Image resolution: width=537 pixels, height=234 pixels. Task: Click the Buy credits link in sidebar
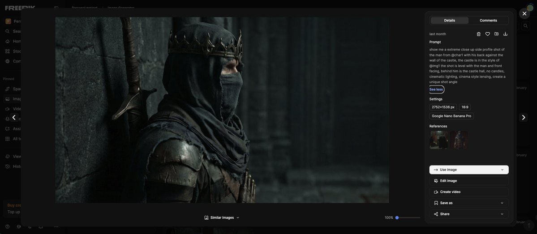pyautogui.click(x=14, y=205)
